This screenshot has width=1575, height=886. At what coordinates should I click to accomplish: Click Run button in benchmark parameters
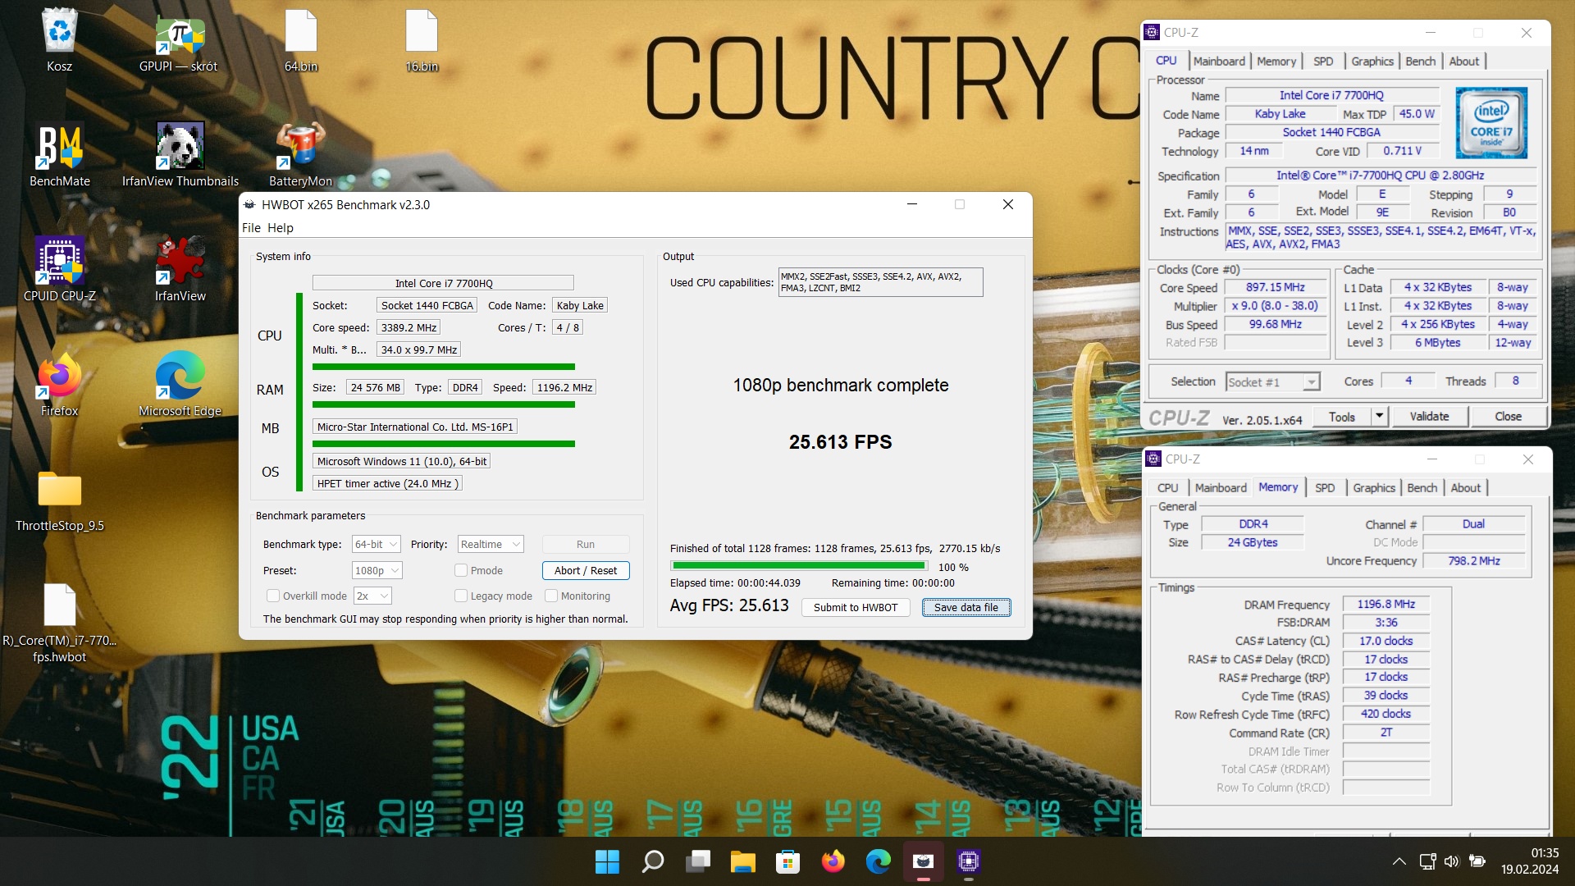click(586, 544)
